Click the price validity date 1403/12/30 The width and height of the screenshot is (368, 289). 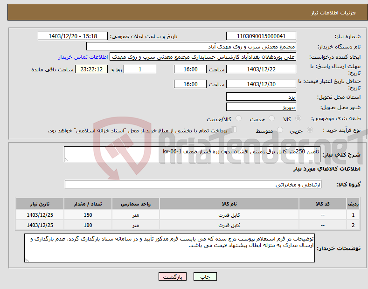(261, 84)
